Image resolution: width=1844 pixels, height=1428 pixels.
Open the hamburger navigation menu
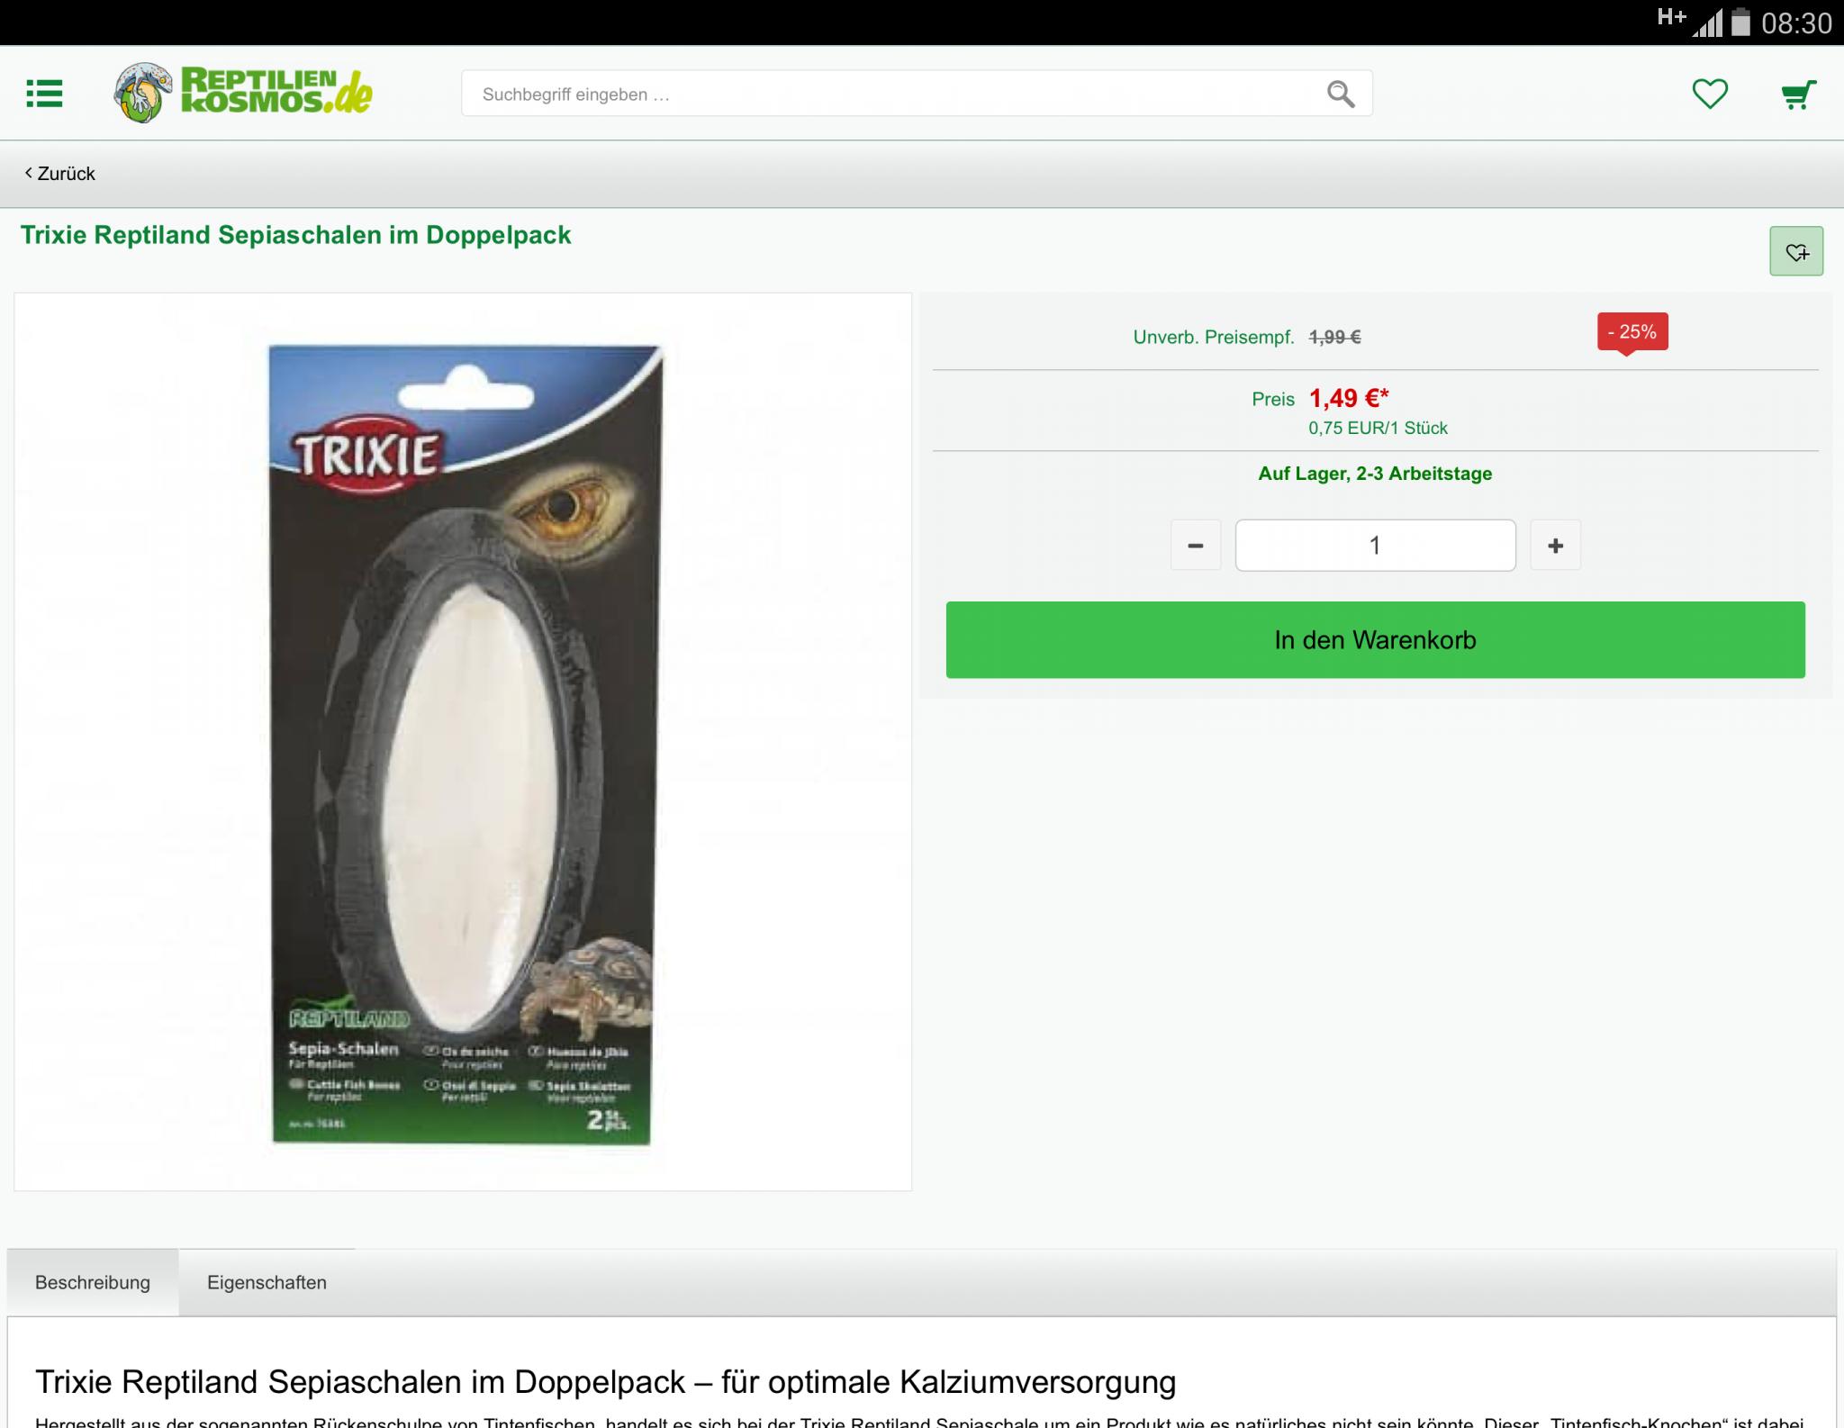coord(44,94)
